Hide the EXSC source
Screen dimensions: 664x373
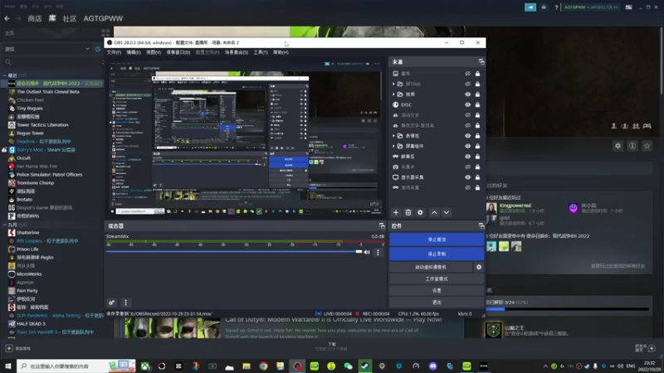point(467,104)
